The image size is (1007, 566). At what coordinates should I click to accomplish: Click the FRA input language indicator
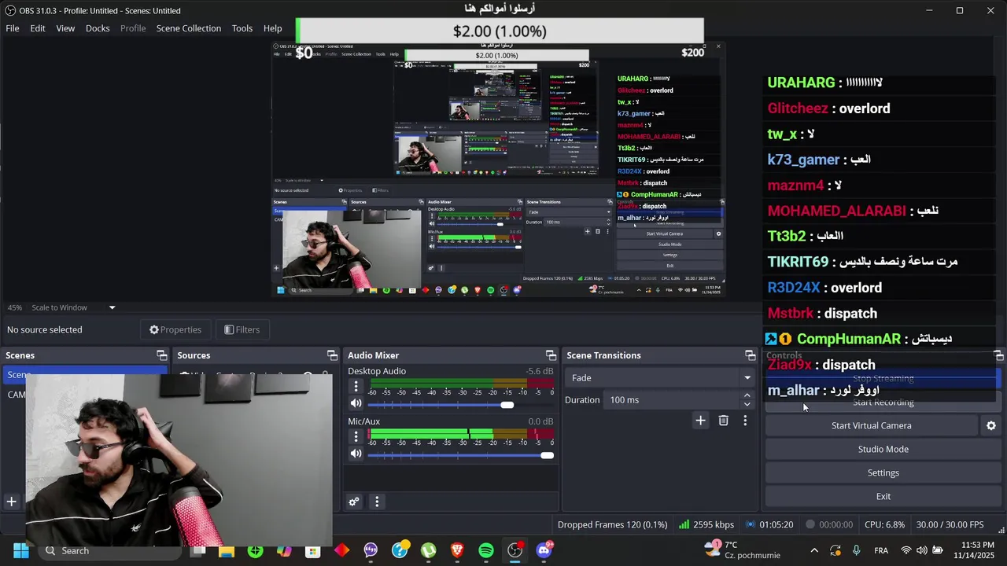point(881,550)
